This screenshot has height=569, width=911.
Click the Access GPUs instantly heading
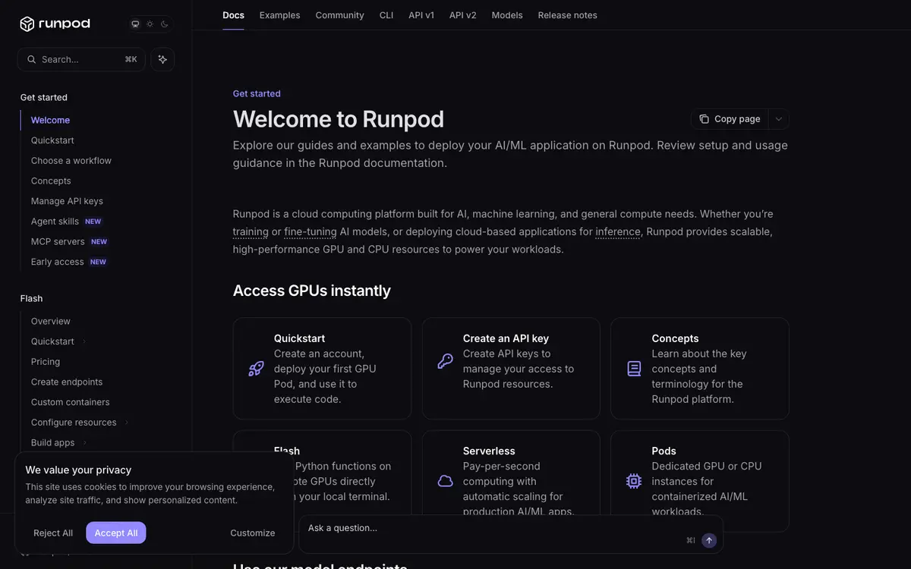(312, 291)
